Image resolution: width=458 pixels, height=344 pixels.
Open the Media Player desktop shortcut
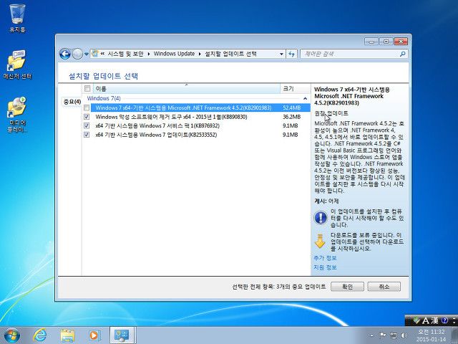17,114
